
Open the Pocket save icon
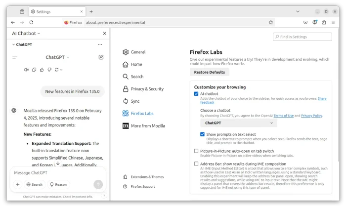pyautogui.click(x=305, y=22)
